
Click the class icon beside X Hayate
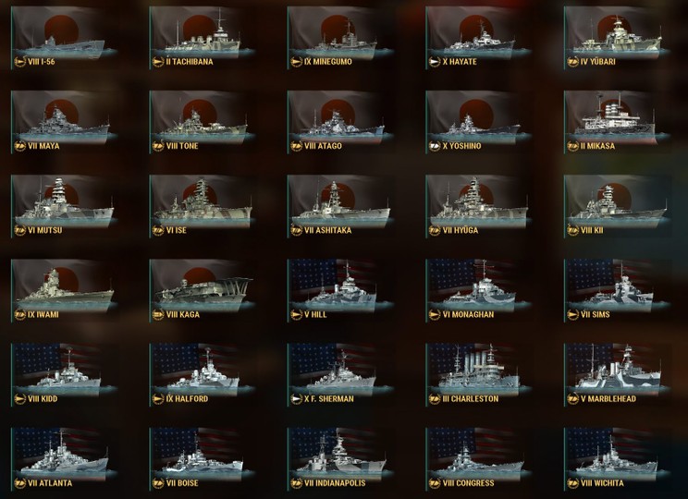[435, 62]
